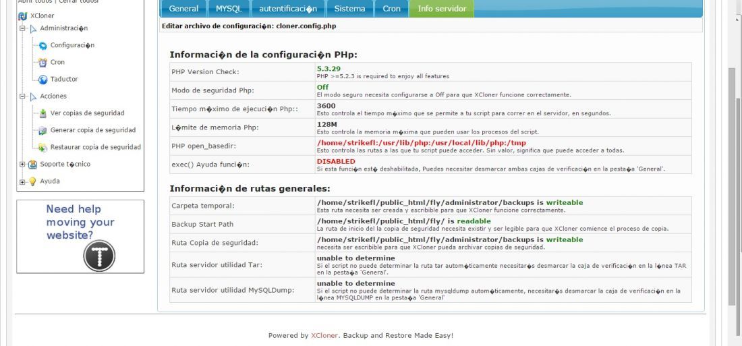
Task: Open XCloner root tree item label
Action: [42, 16]
